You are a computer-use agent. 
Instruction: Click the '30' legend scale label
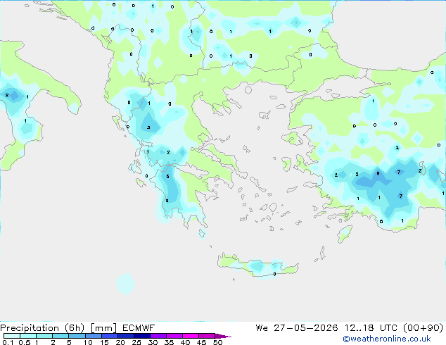click(153, 342)
